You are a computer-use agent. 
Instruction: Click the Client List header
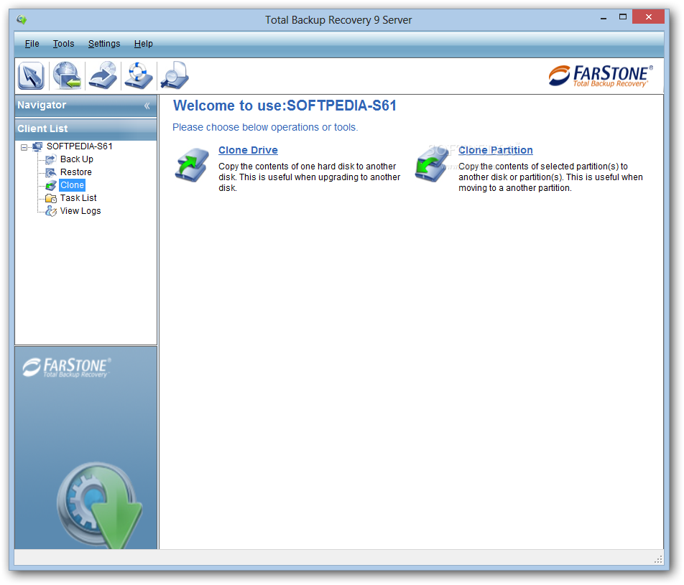point(86,129)
